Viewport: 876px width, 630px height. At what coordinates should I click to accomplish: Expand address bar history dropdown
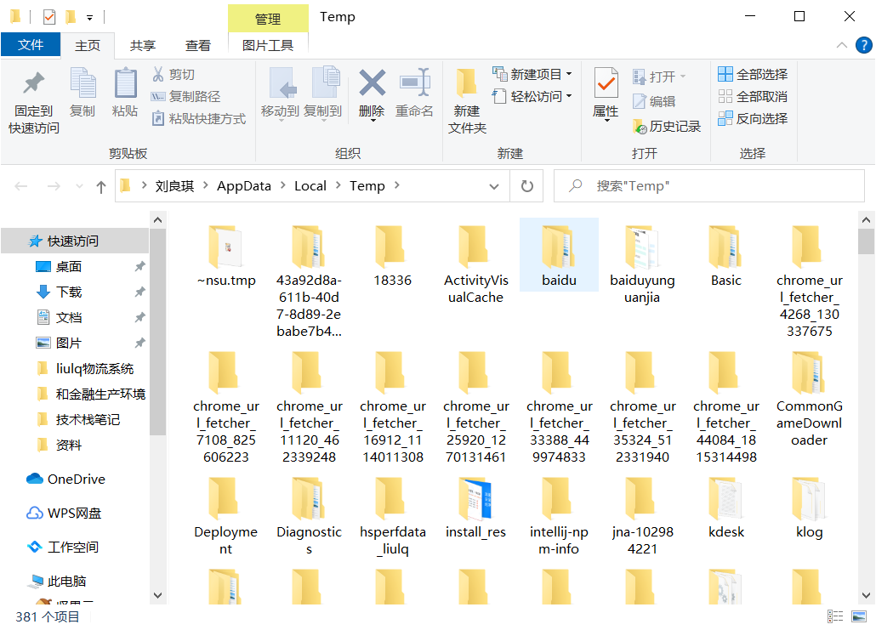[x=494, y=186]
